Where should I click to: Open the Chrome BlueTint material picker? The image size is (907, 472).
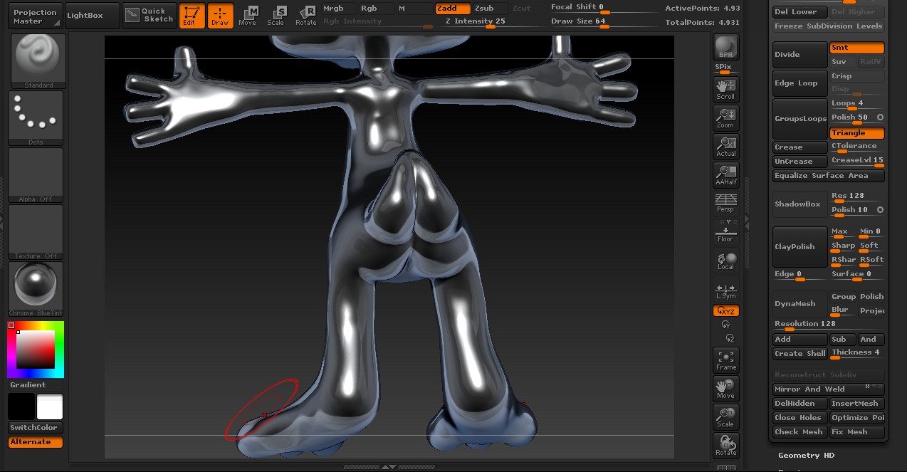click(36, 288)
